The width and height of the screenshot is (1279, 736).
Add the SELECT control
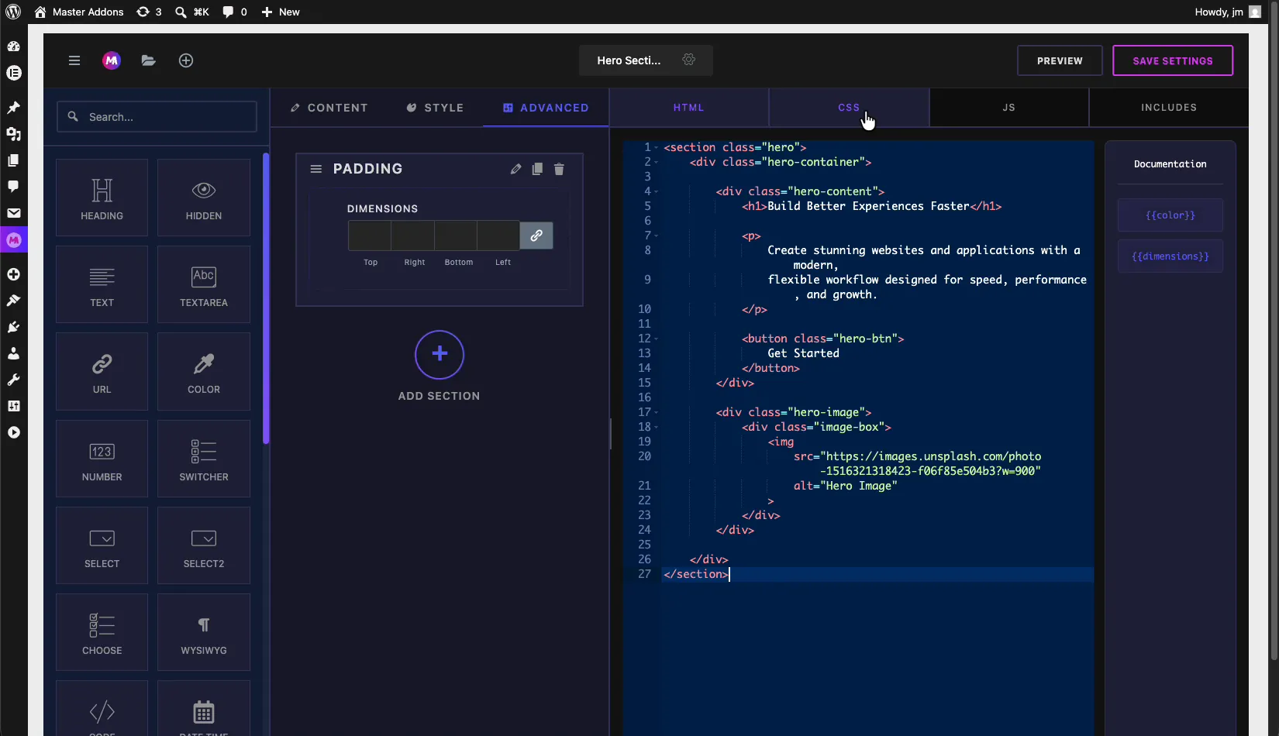102,545
